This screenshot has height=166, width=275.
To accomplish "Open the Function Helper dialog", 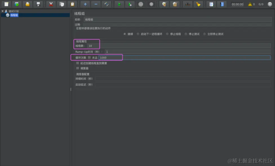I will 211,4.
